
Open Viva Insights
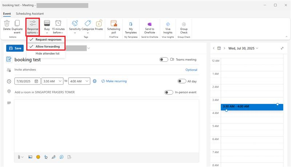[x=168, y=28]
